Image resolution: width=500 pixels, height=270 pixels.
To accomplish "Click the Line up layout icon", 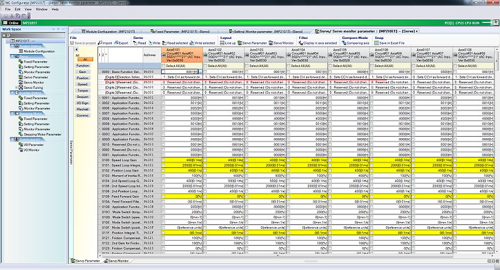I will (222, 43).
